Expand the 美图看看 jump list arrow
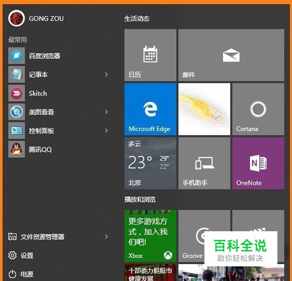The width and height of the screenshot is (292, 281). coord(106,112)
